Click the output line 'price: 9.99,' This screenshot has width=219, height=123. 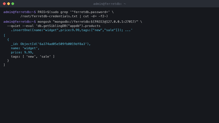(22, 52)
